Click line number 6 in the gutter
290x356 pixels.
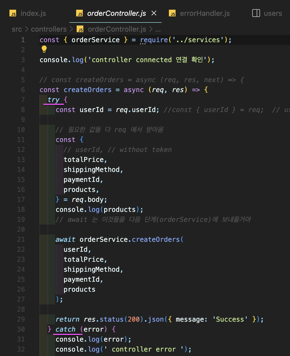point(23,90)
